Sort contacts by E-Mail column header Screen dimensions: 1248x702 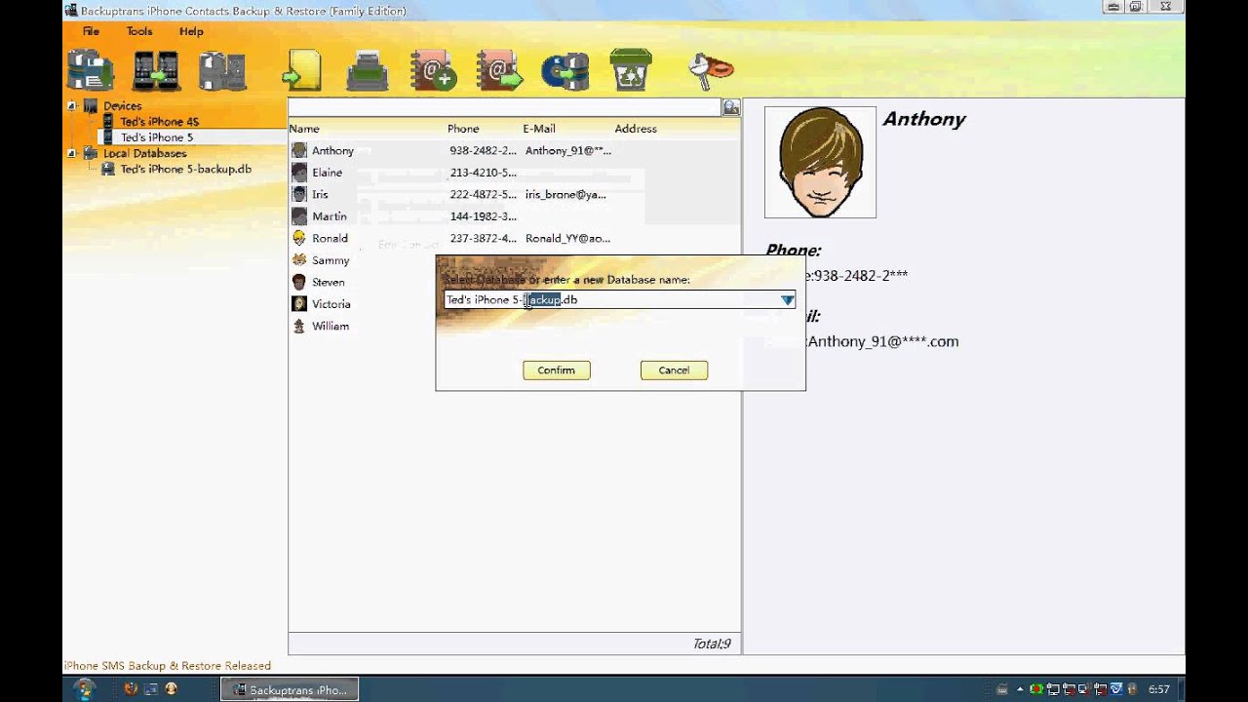(539, 129)
